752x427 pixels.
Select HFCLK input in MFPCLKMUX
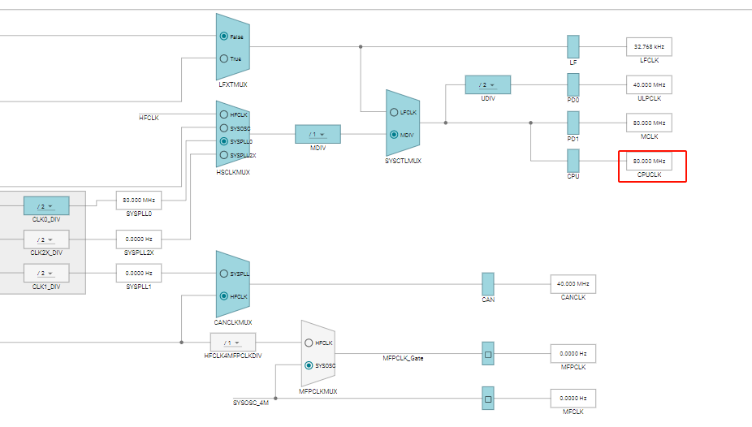point(309,343)
